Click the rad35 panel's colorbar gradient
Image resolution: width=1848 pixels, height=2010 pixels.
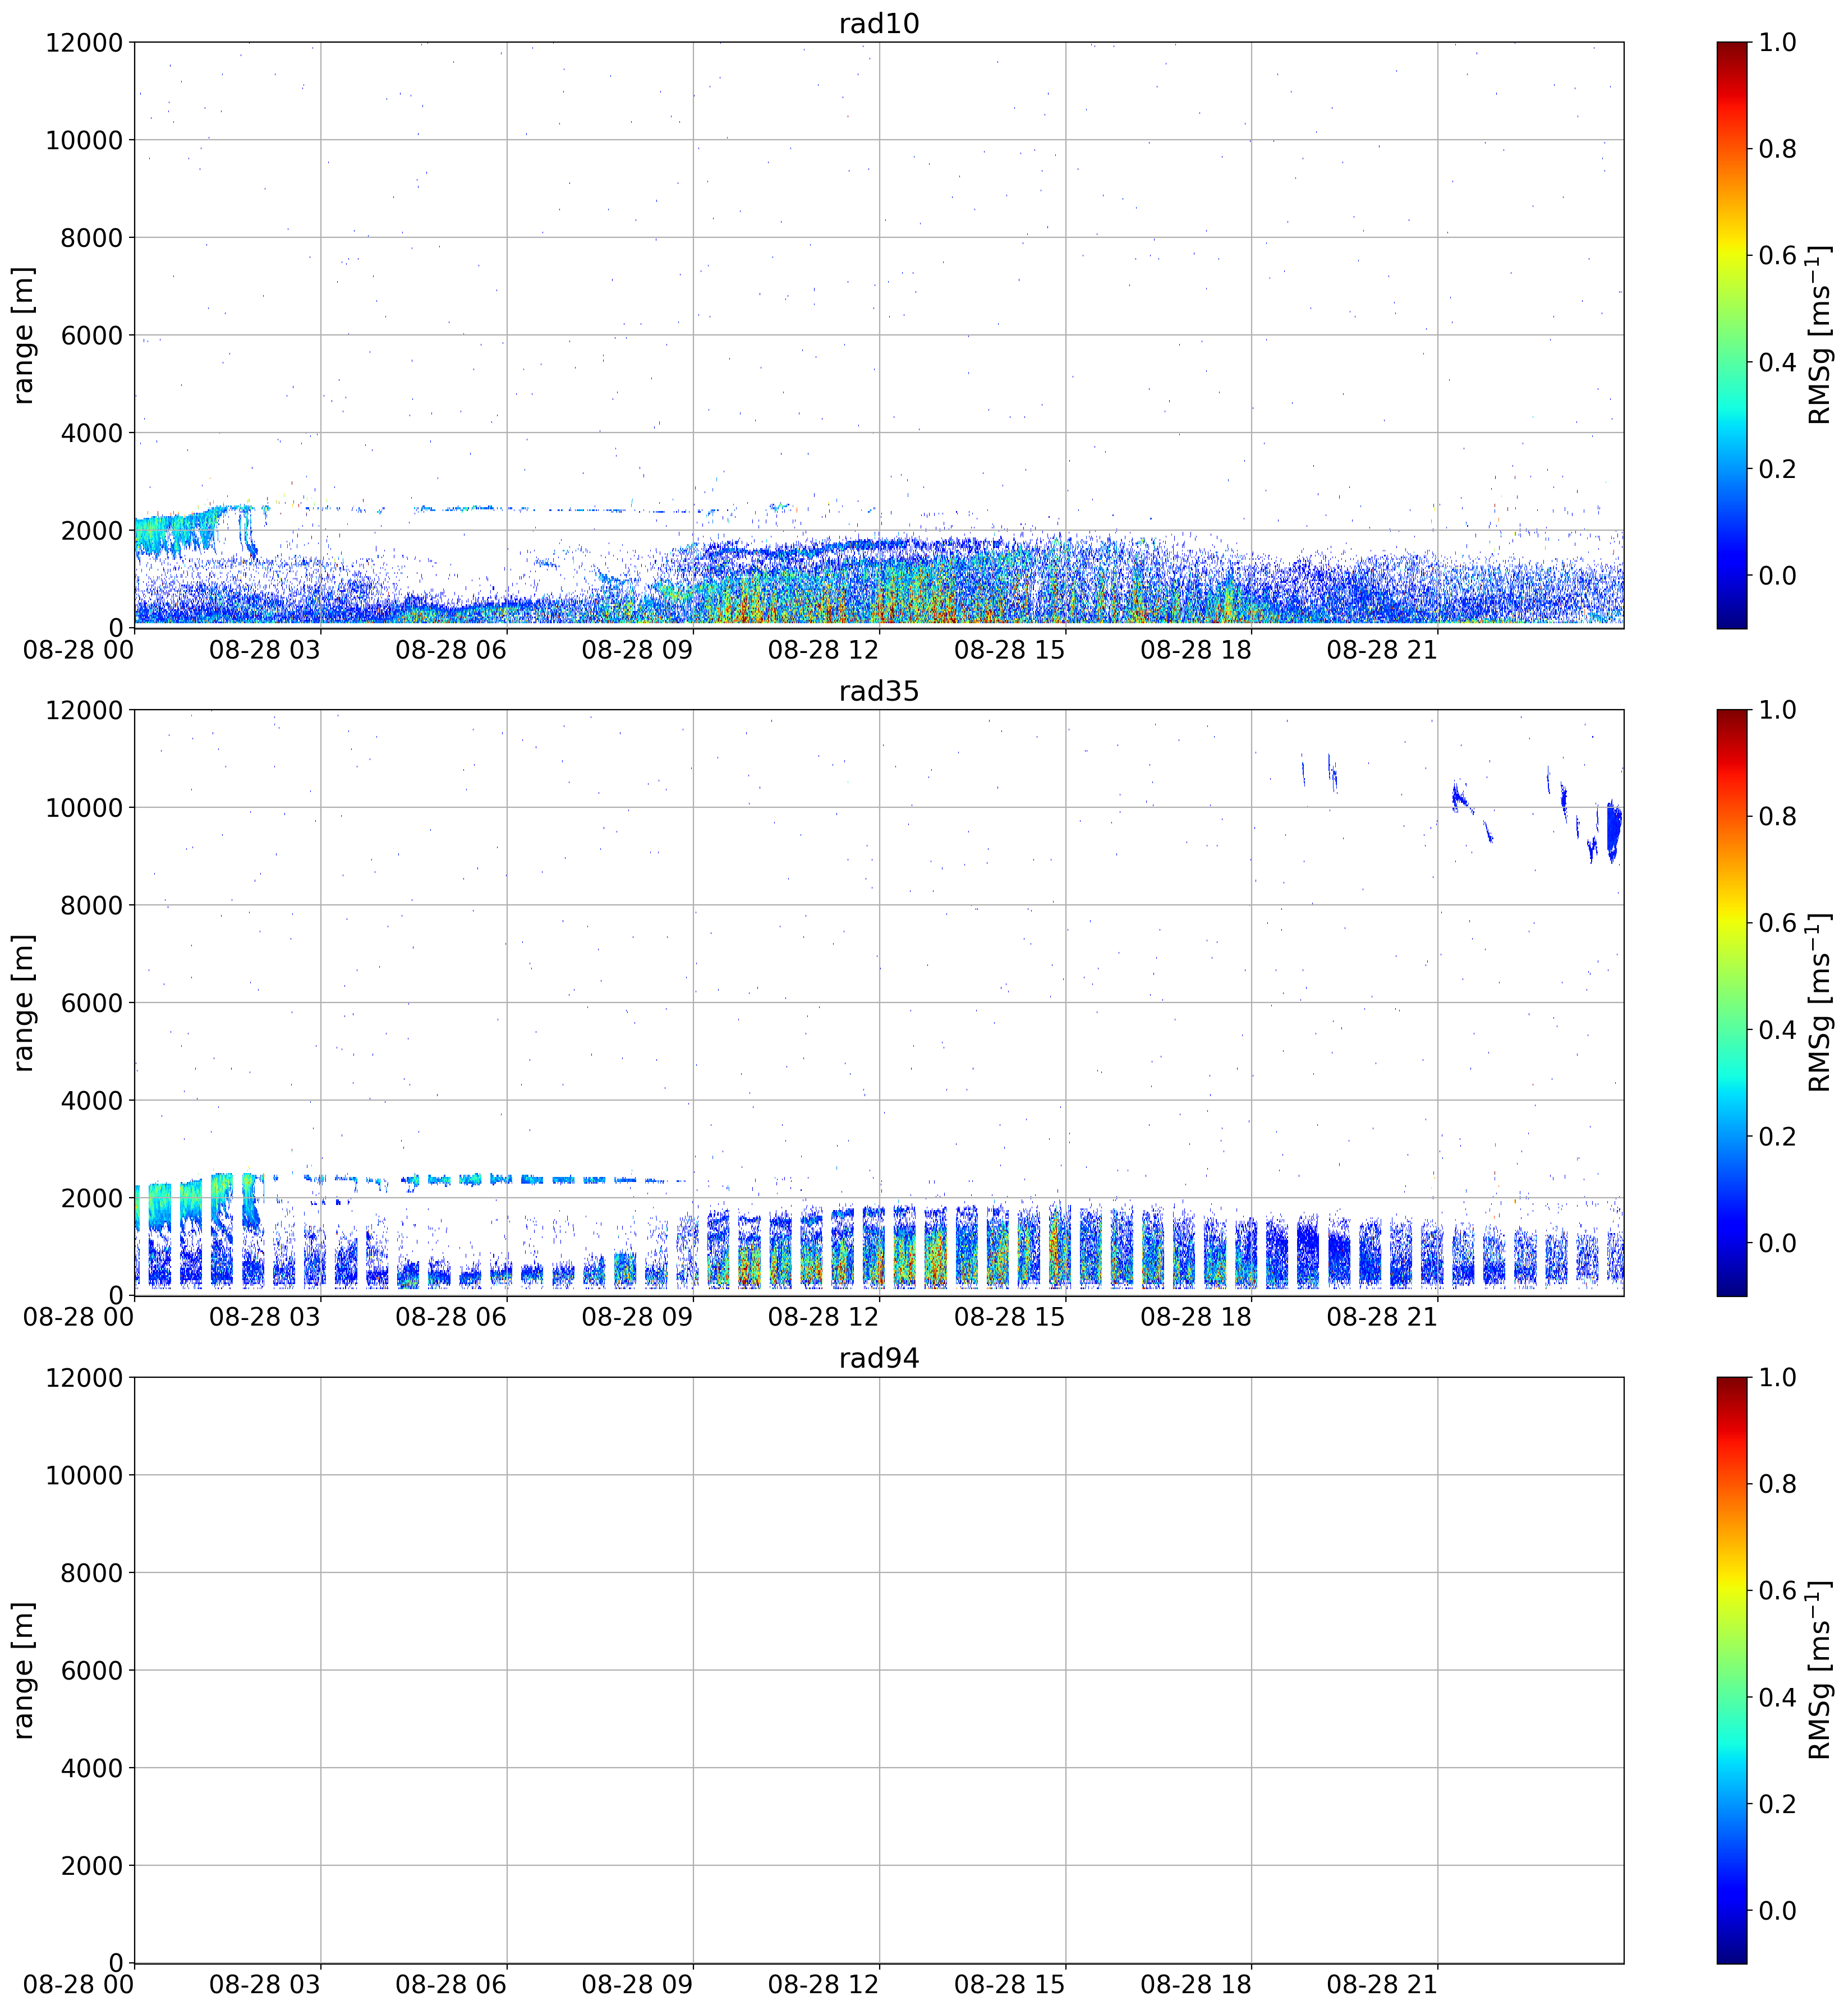point(1732,1003)
